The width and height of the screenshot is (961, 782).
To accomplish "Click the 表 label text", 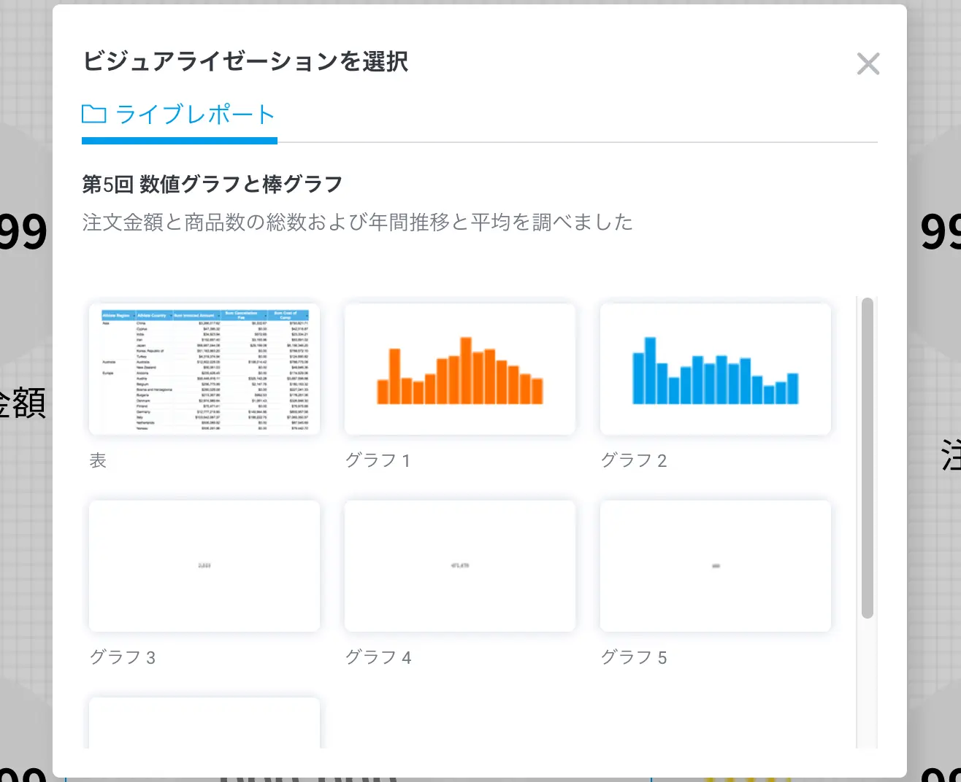I will [98, 461].
